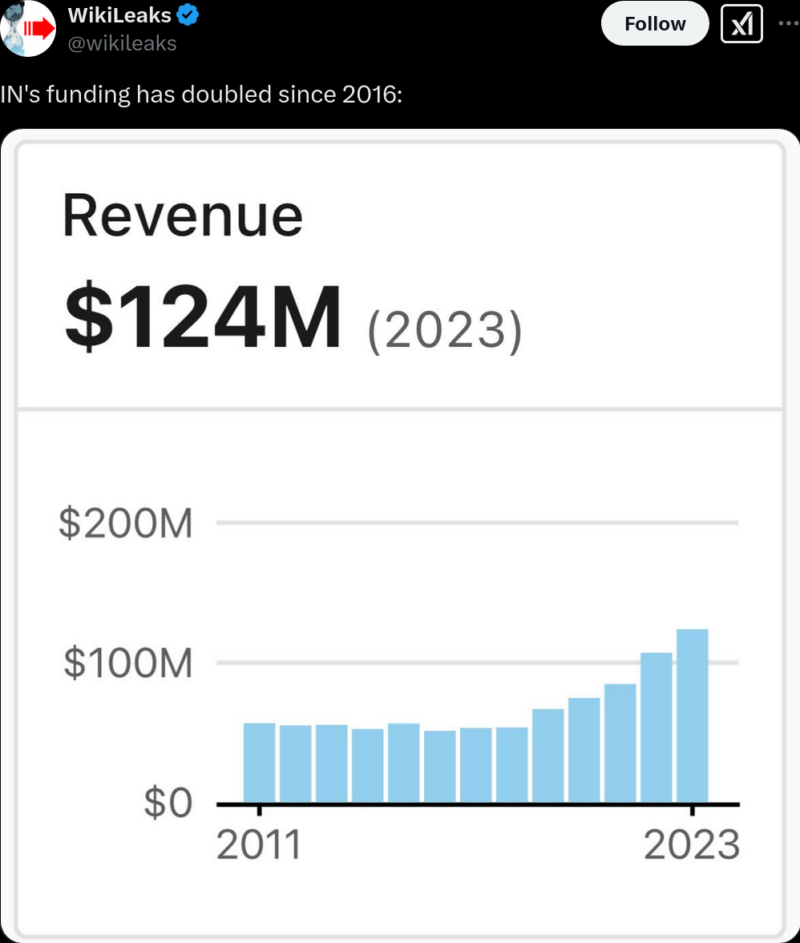Click the tallest bar for 2023
The height and width of the screenshot is (943, 800).
pyautogui.click(x=693, y=715)
